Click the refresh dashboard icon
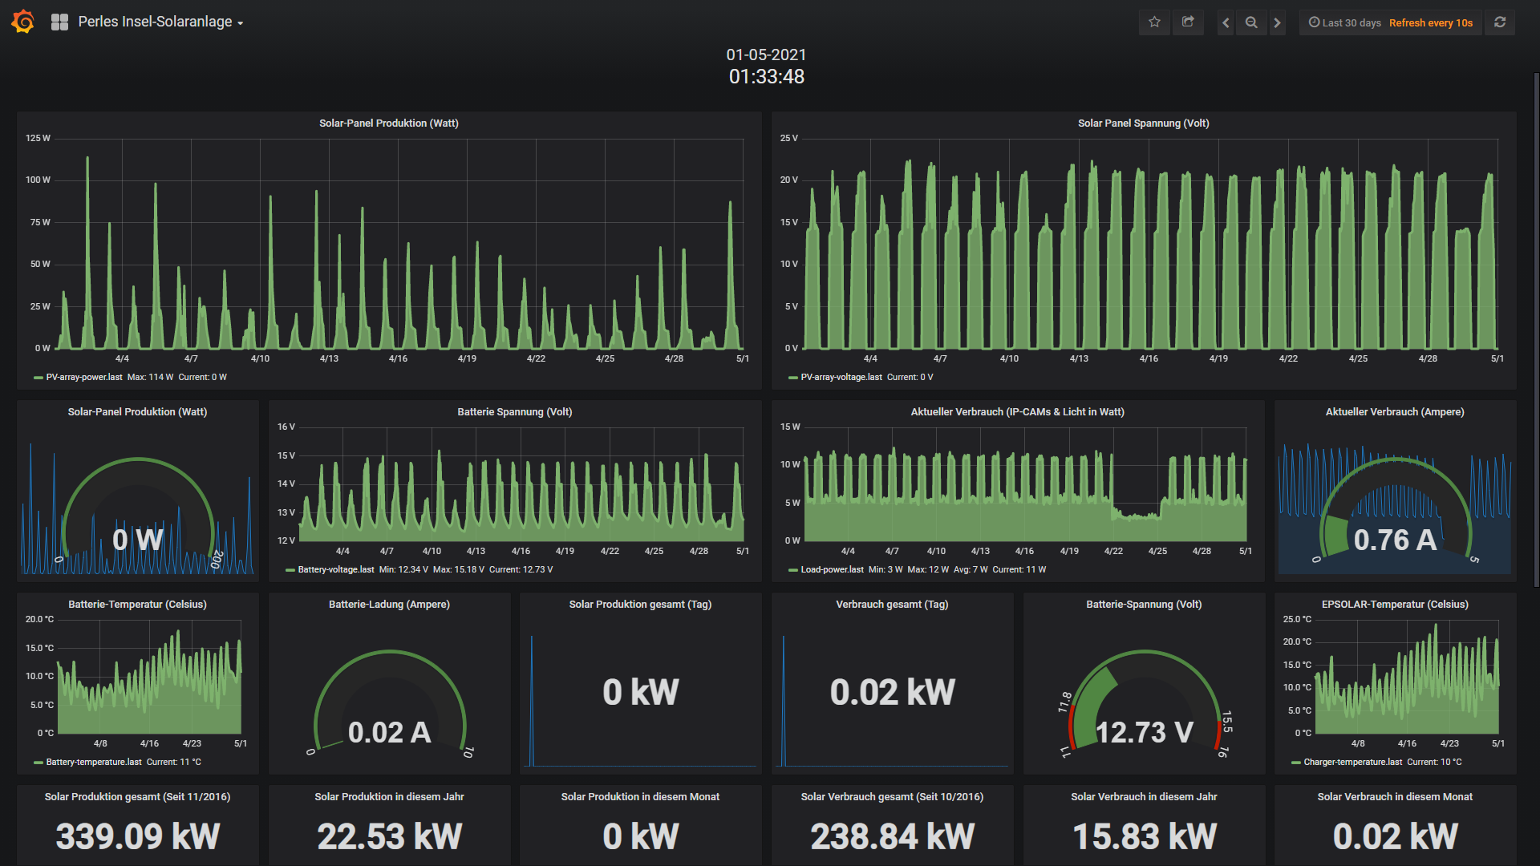This screenshot has width=1540, height=866. pyautogui.click(x=1500, y=22)
